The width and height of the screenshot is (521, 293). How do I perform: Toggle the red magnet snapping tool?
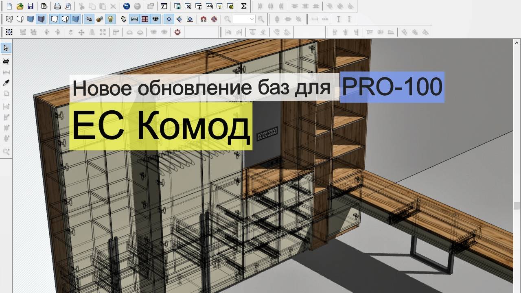coord(204,19)
